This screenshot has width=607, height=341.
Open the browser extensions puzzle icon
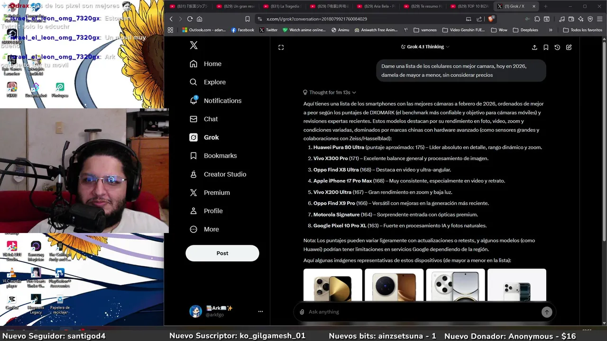click(537, 19)
